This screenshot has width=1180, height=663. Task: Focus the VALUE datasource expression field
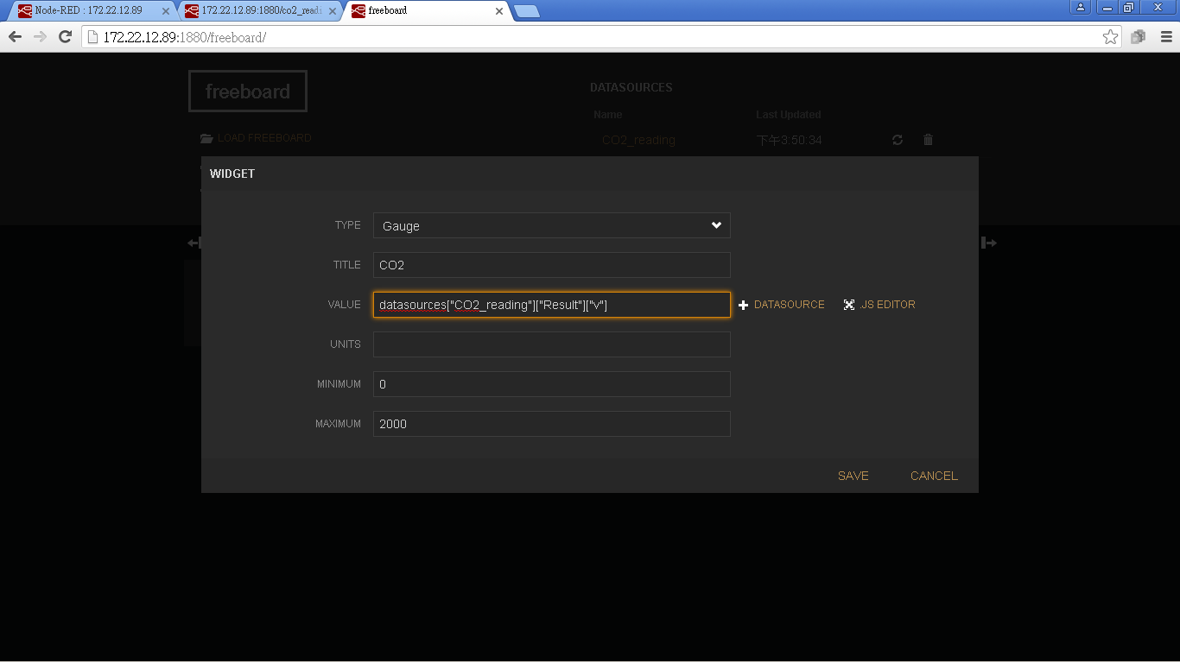click(x=551, y=305)
